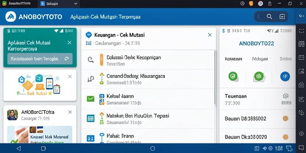Select orange dot for Bauan 08:0838002
The image size is (306, 153).
pos(285,118)
